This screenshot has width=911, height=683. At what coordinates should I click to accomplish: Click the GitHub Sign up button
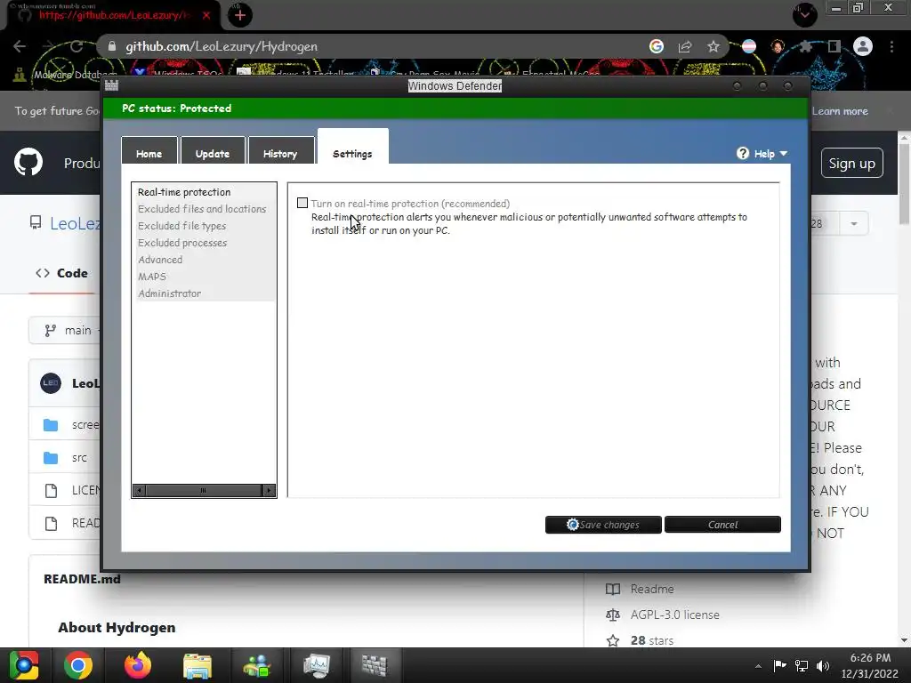click(x=851, y=164)
